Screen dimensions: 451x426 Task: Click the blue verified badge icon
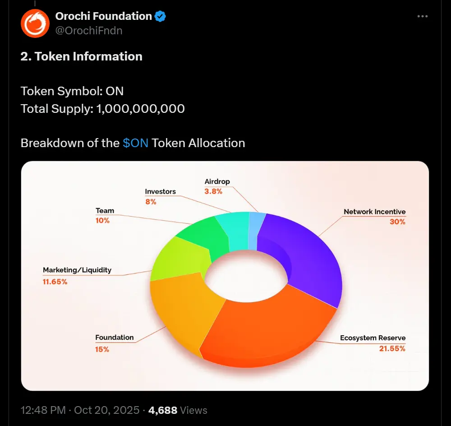click(160, 17)
